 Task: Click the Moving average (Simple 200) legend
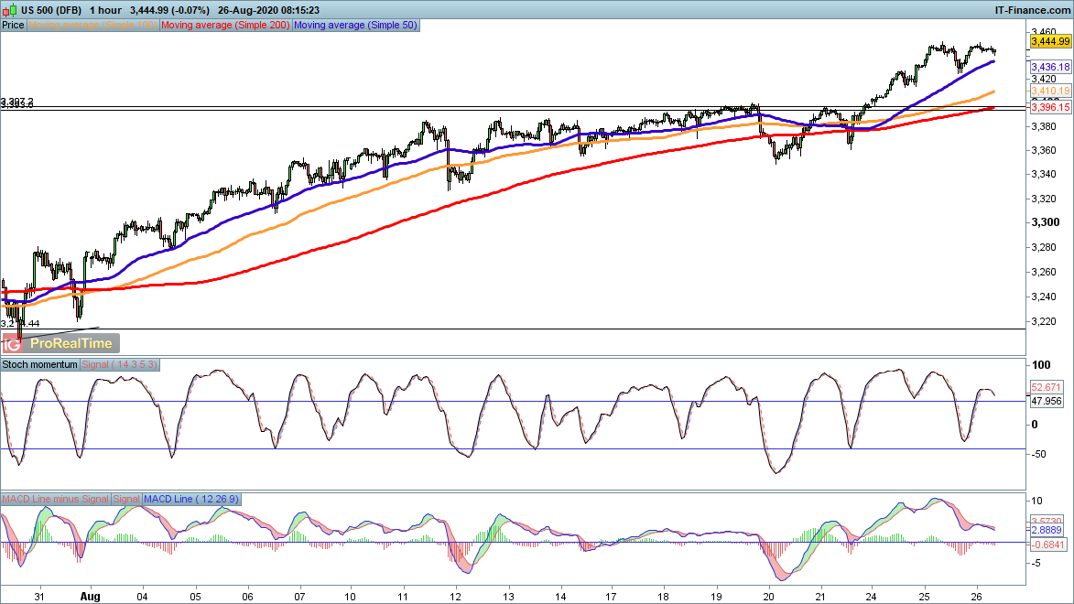(x=225, y=26)
